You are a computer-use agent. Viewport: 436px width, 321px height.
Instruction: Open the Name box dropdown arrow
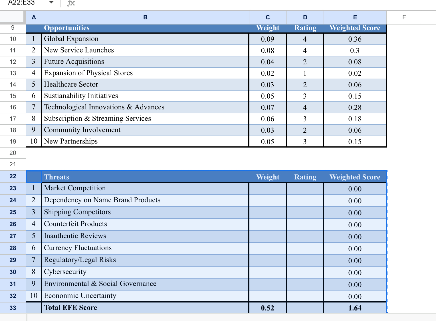click(51, 2)
